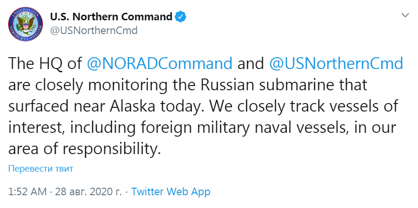The height and width of the screenshot is (208, 418).
Task: Expand the tweet options chevron menu
Action: [x=405, y=16]
